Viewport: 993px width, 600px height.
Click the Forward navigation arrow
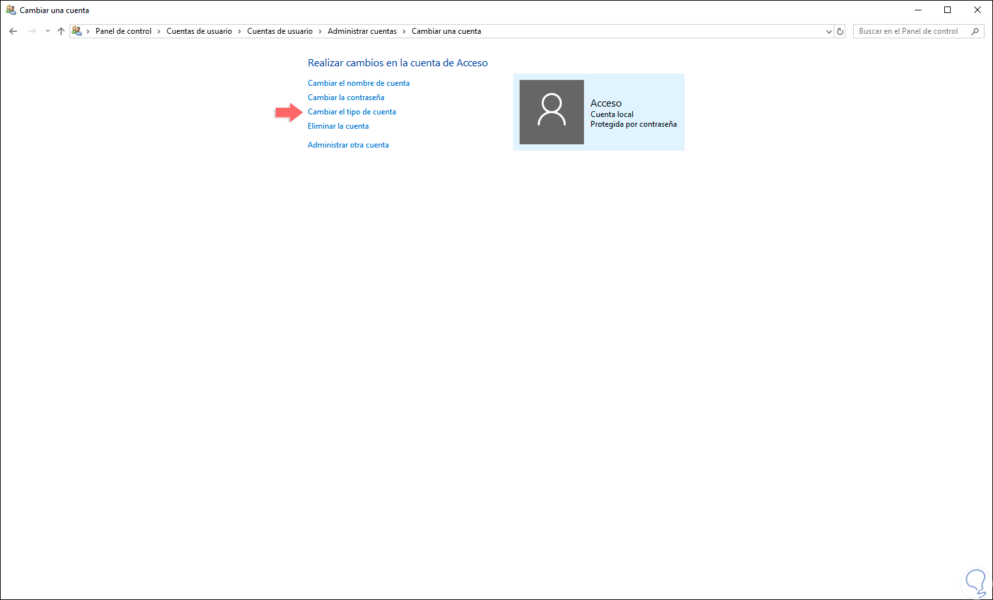(32, 31)
